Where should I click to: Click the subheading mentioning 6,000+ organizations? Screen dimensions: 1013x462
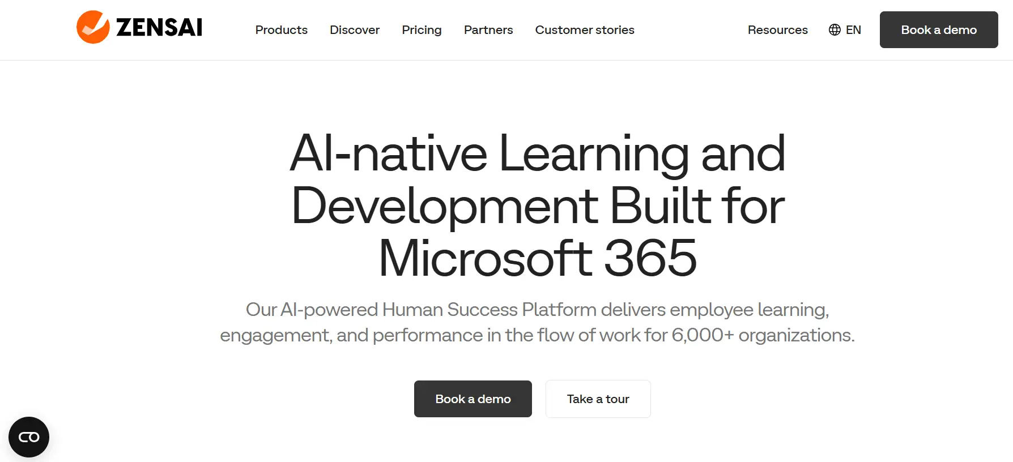[537, 322]
